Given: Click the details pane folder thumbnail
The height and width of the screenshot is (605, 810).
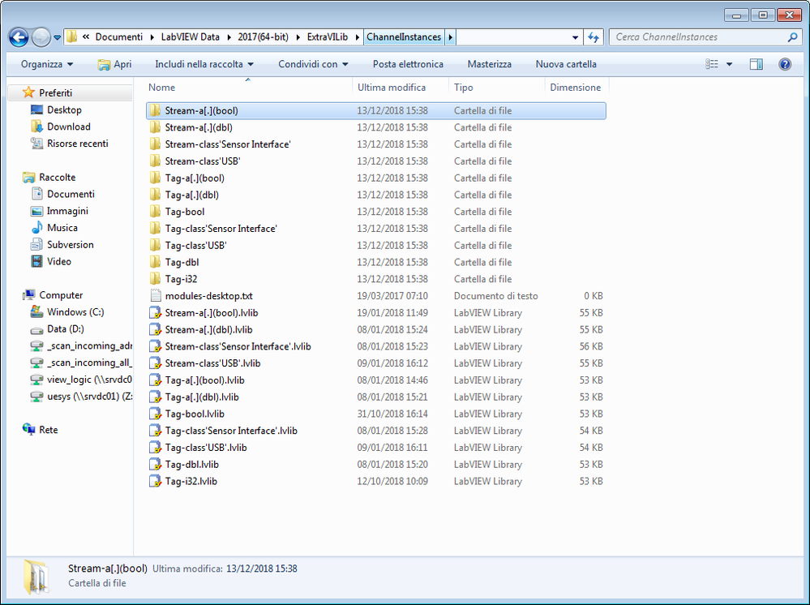Looking at the screenshot, I should pyautogui.click(x=36, y=577).
